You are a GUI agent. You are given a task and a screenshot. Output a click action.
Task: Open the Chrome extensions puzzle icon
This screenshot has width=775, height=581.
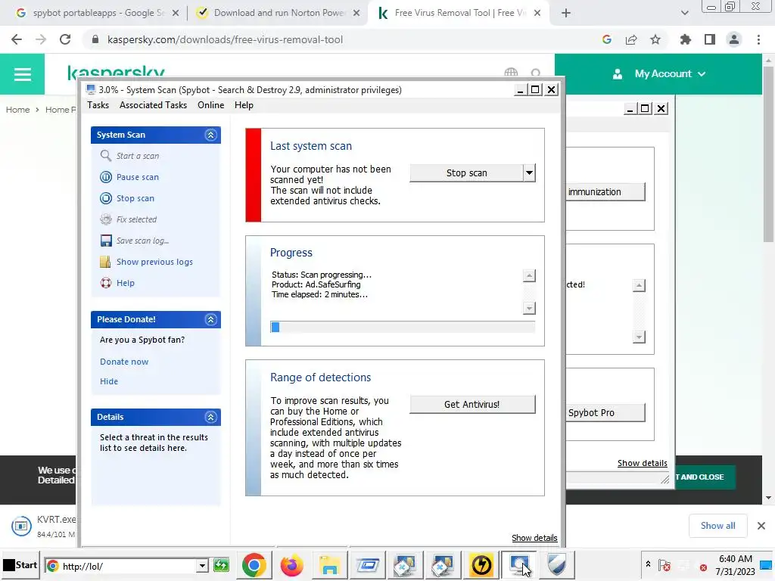click(x=686, y=39)
